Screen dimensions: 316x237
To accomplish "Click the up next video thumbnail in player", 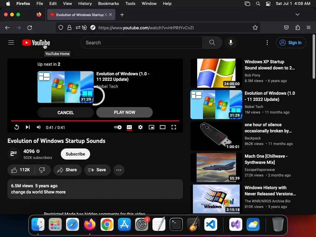I will (x=65, y=87).
